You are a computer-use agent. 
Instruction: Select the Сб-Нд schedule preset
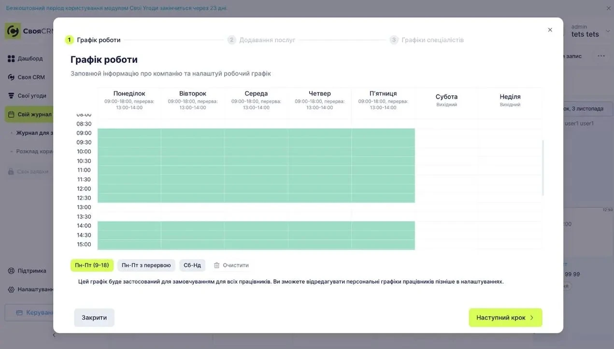tap(192, 265)
